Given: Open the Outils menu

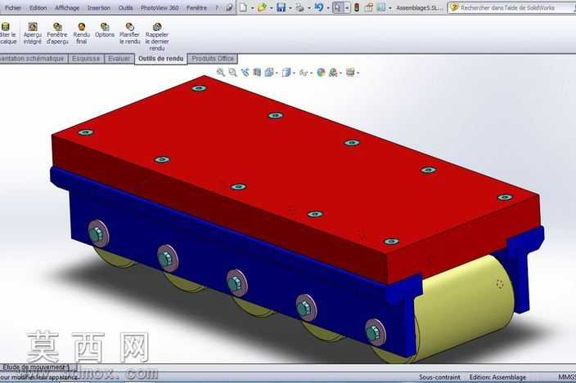Looking at the screenshot, I should tap(126, 7).
